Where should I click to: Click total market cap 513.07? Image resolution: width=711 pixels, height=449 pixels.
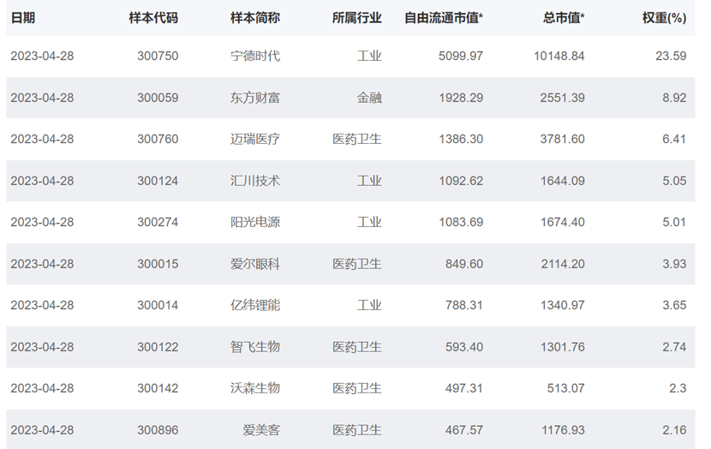click(565, 388)
